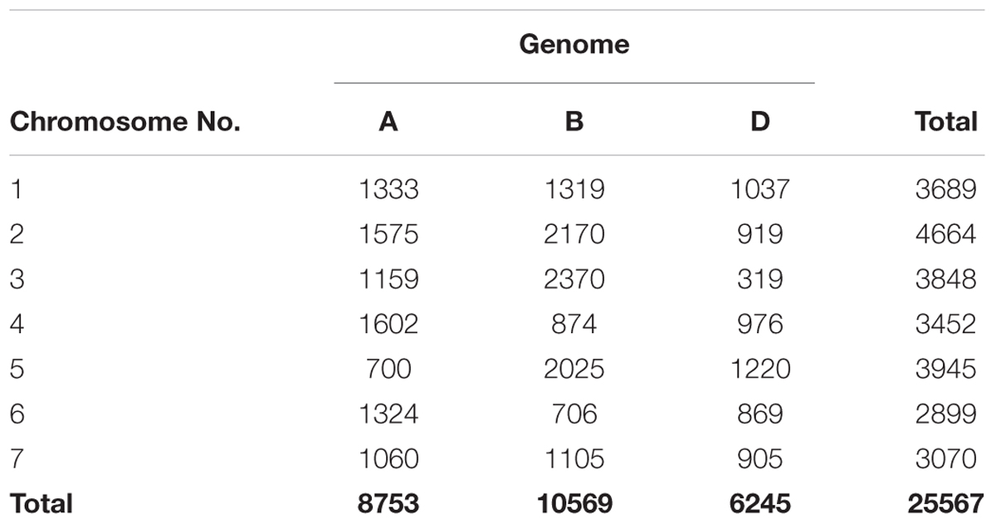Screen dimensions: 996x524
Task: Click the bold total 6245
Action: [x=759, y=503]
